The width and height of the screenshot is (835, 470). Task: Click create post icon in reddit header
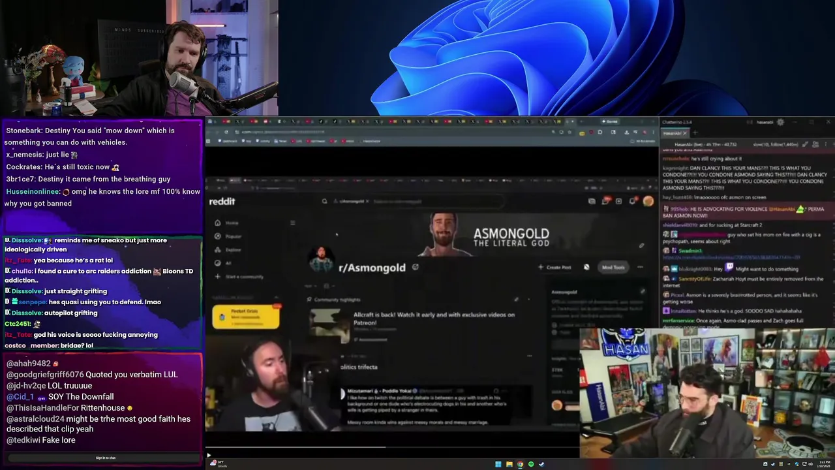[618, 201]
